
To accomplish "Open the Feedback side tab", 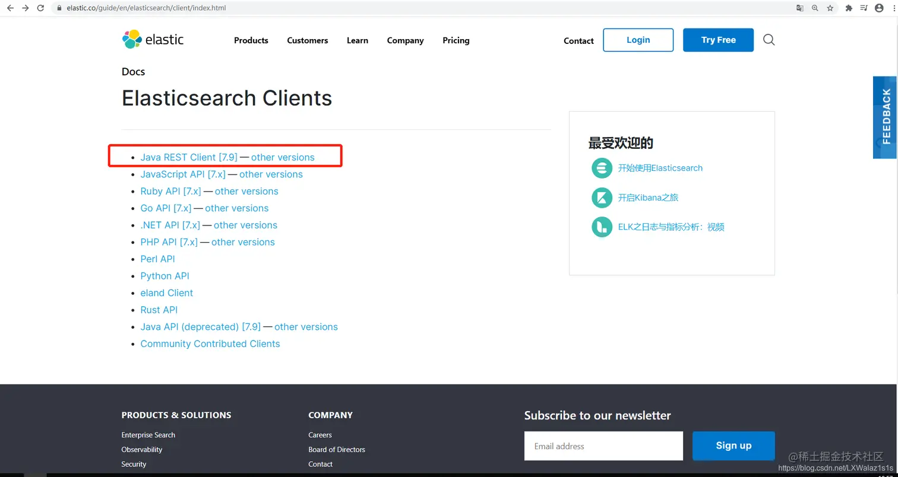I will 886,117.
